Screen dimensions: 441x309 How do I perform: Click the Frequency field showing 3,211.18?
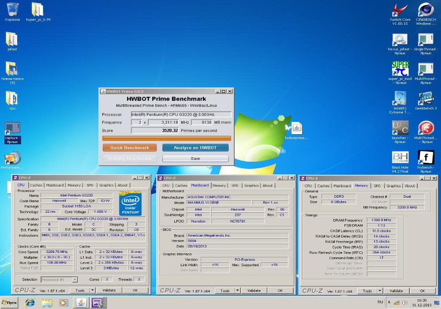click(164, 122)
